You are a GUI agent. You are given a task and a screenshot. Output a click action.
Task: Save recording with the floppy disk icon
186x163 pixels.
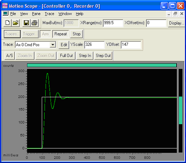point(26,23)
